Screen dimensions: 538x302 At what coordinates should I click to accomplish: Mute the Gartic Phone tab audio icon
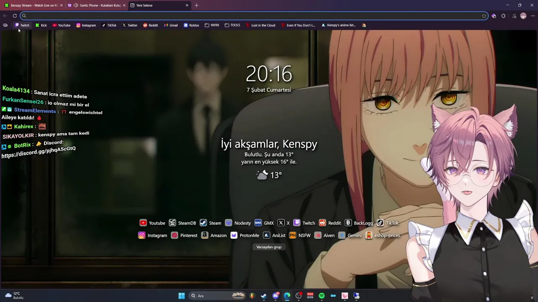[x=76, y=5]
